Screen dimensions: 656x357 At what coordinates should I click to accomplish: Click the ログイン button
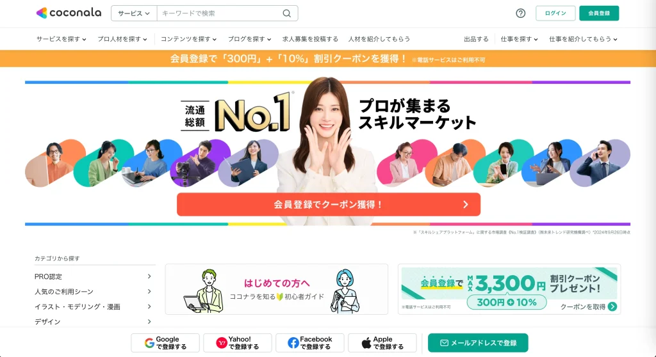(555, 13)
